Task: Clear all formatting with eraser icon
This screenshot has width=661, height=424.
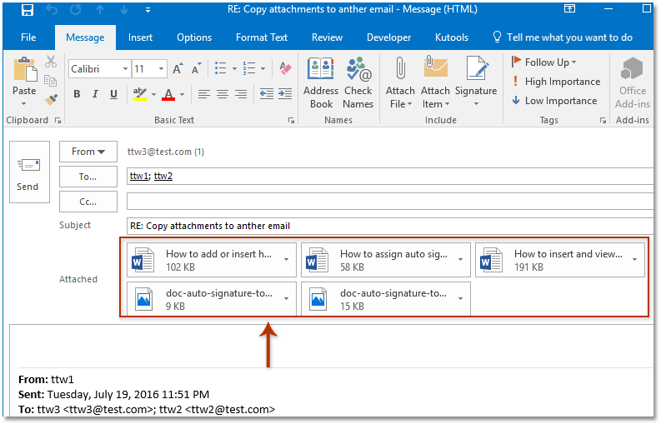Action: point(285,69)
